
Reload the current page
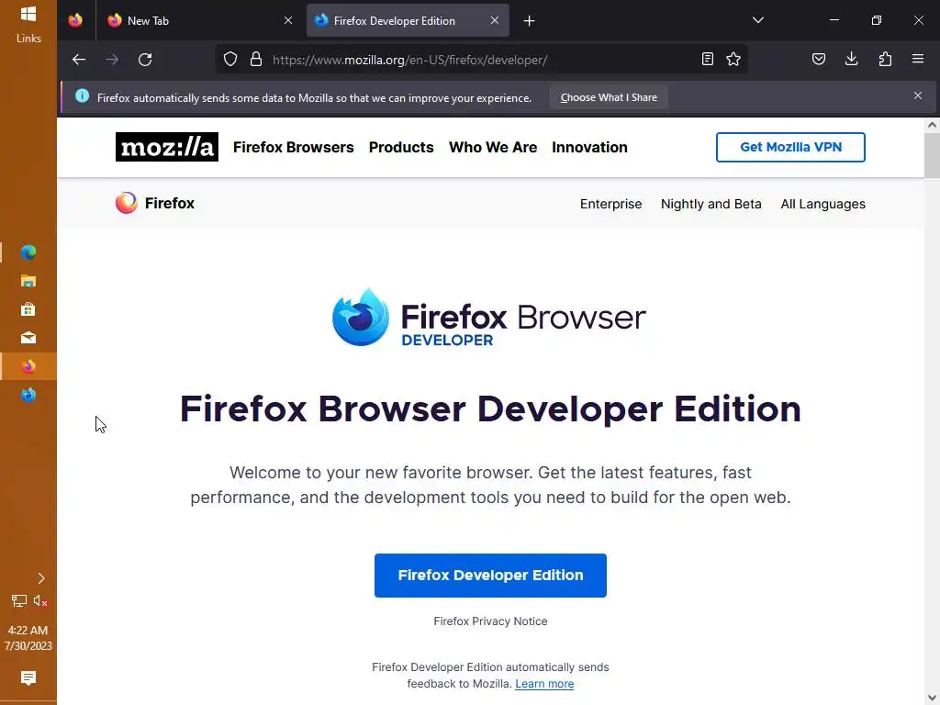click(x=145, y=60)
